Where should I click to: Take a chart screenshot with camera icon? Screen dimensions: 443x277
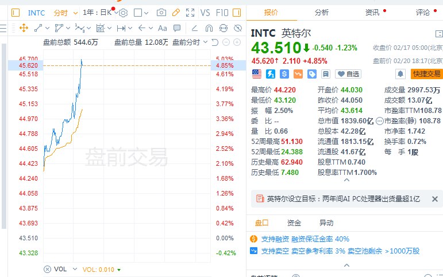click(x=161, y=13)
